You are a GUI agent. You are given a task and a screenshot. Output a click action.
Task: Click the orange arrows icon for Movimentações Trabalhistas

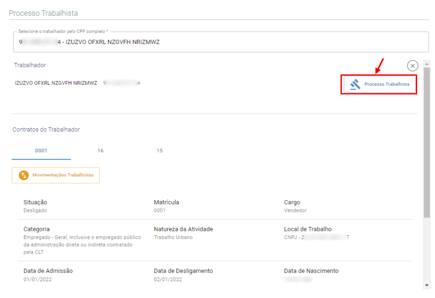point(24,175)
